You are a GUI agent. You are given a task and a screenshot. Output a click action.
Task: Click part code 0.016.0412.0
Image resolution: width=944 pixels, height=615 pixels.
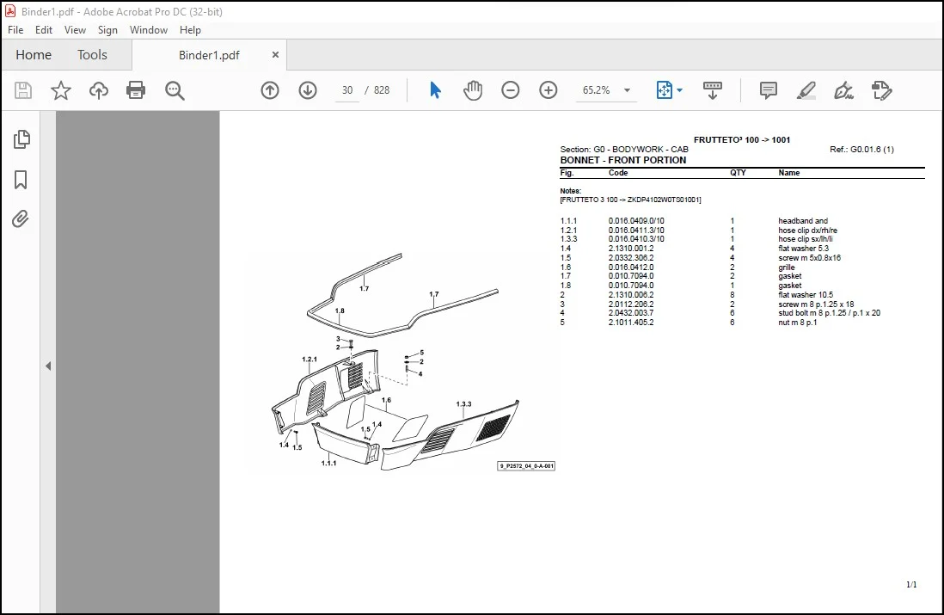(x=631, y=268)
